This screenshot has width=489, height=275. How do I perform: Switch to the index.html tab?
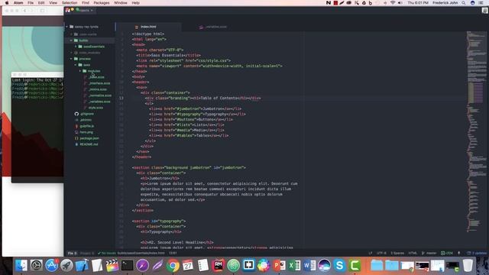tap(148, 27)
